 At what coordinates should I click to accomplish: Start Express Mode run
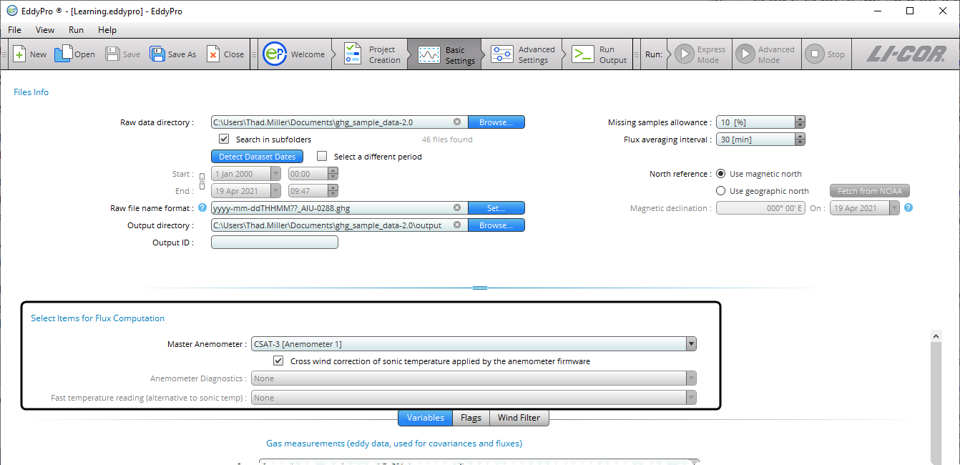700,54
